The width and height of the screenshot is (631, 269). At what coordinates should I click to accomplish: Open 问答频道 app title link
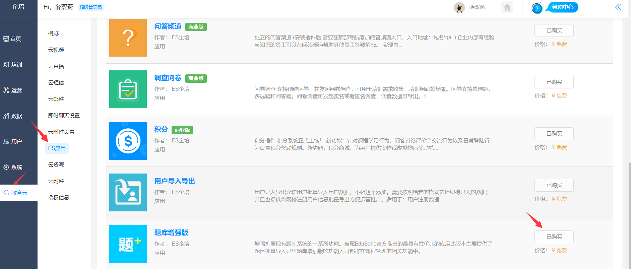pyautogui.click(x=168, y=26)
